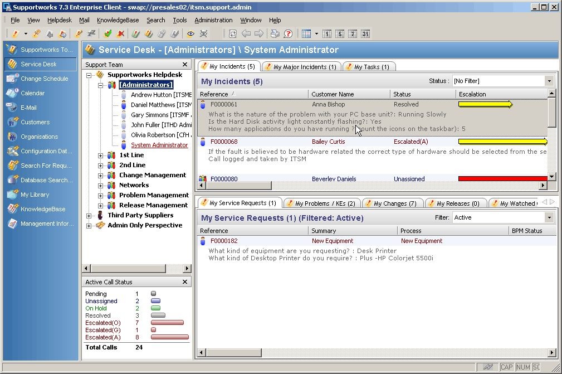Viewport: 562px width, 374px height.
Task: Click the Print icon in the toolbar
Action: (275, 34)
